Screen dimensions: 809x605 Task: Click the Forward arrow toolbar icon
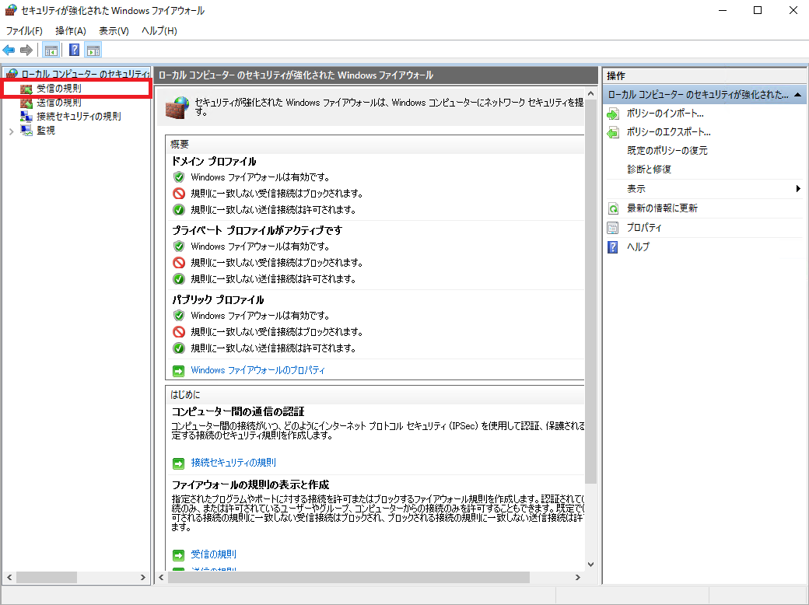coord(26,50)
